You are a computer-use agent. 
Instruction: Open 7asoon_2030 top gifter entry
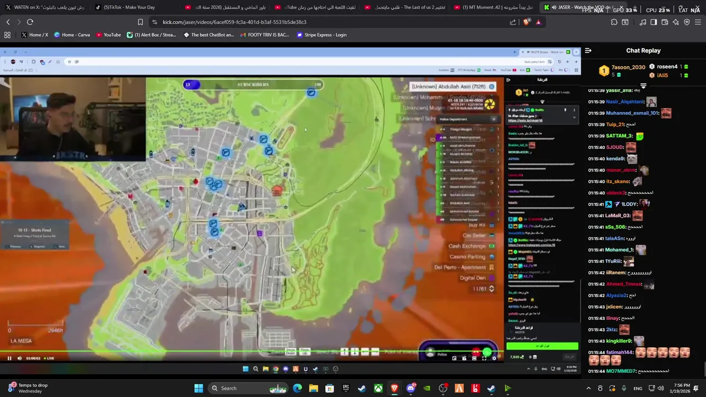(623, 71)
